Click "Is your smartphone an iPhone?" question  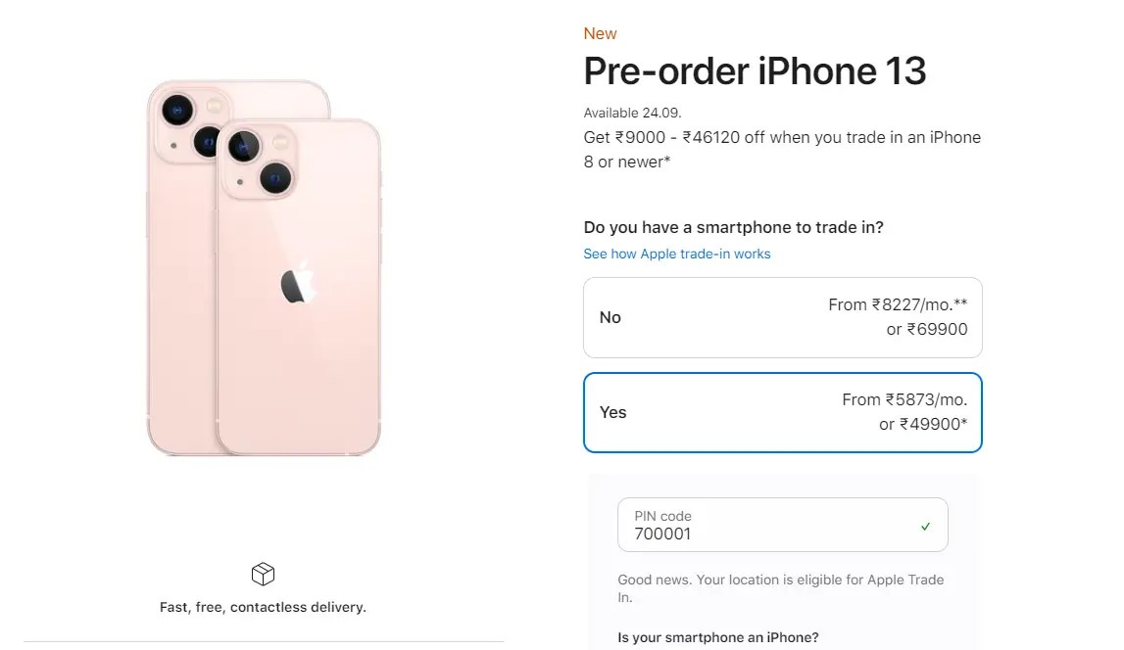coord(717,637)
